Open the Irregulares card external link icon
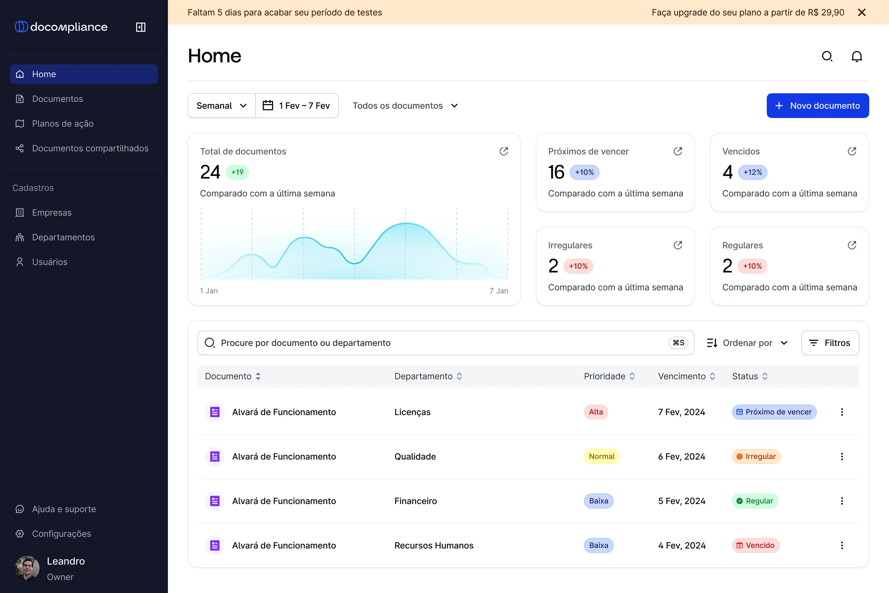This screenshot has width=889, height=593. (x=678, y=245)
